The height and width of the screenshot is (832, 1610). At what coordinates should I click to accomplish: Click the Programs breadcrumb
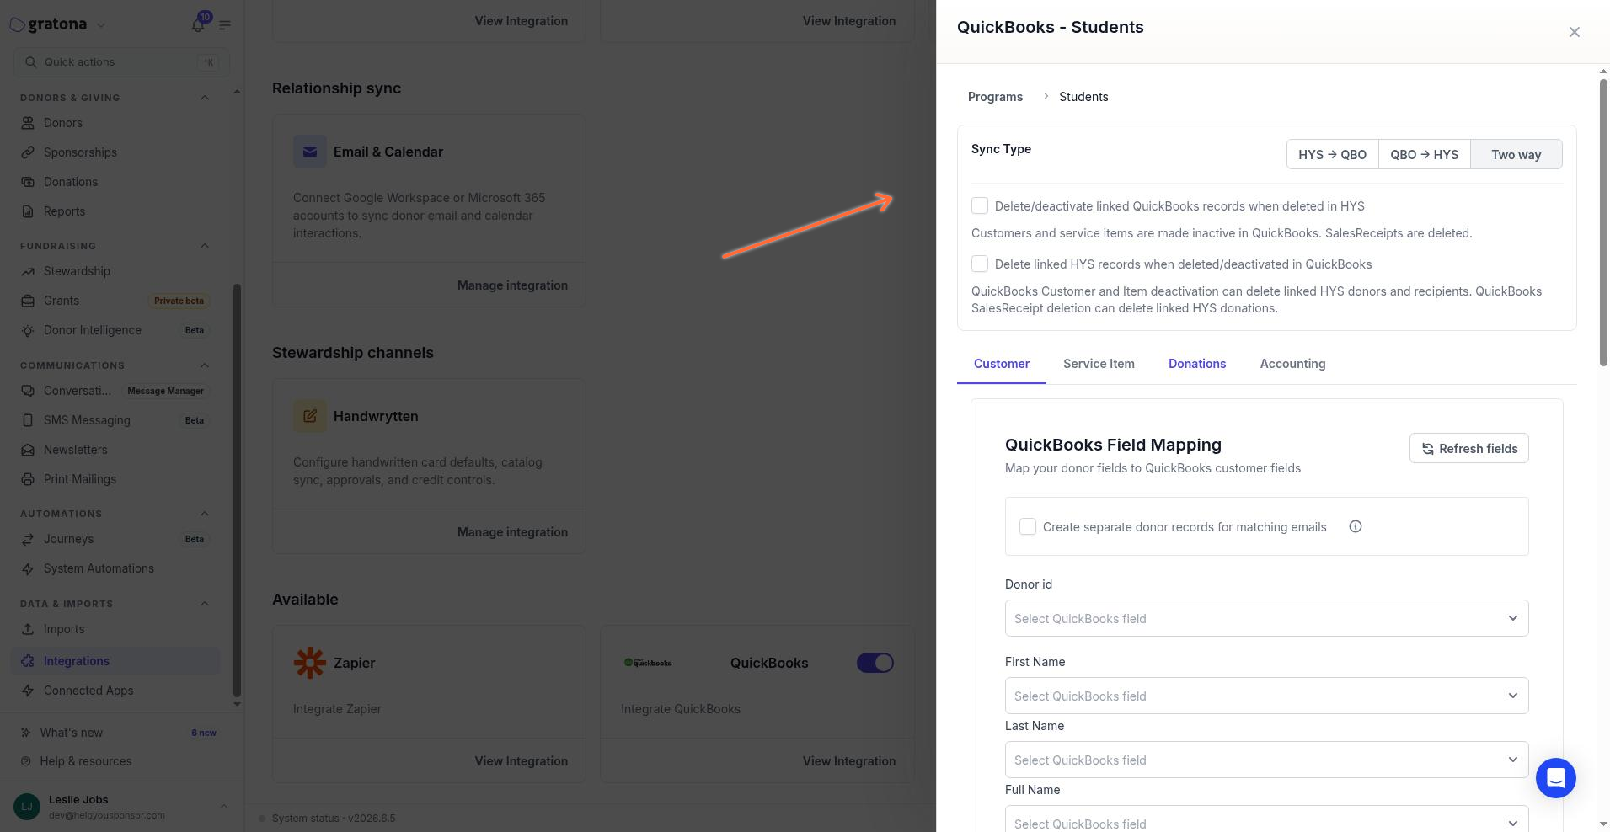pos(995,97)
